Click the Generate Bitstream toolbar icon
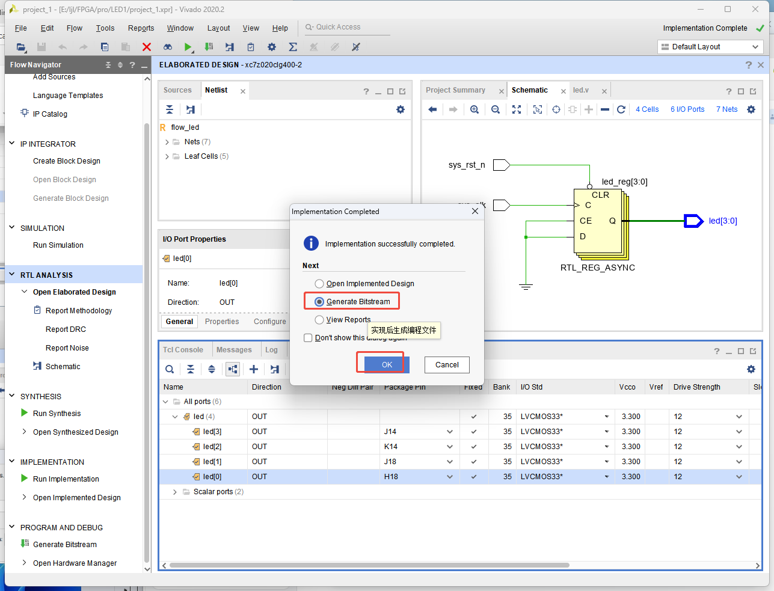Image resolution: width=774 pixels, height=591 pixels. (209, 47)
